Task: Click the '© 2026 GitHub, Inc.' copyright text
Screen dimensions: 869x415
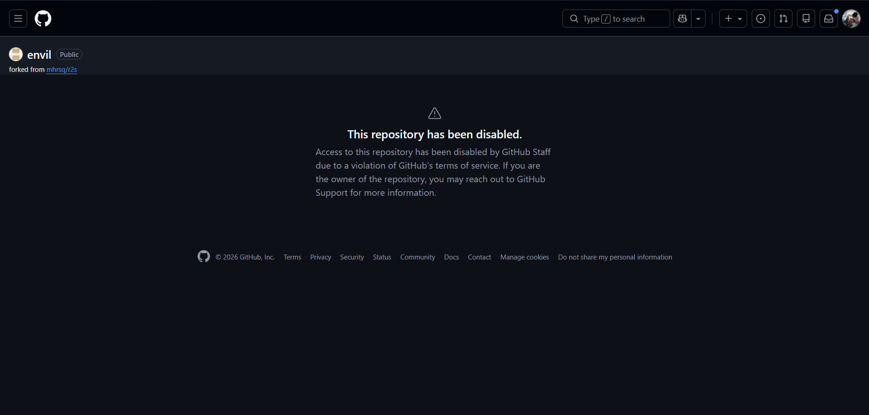Action: click(245, 257)
